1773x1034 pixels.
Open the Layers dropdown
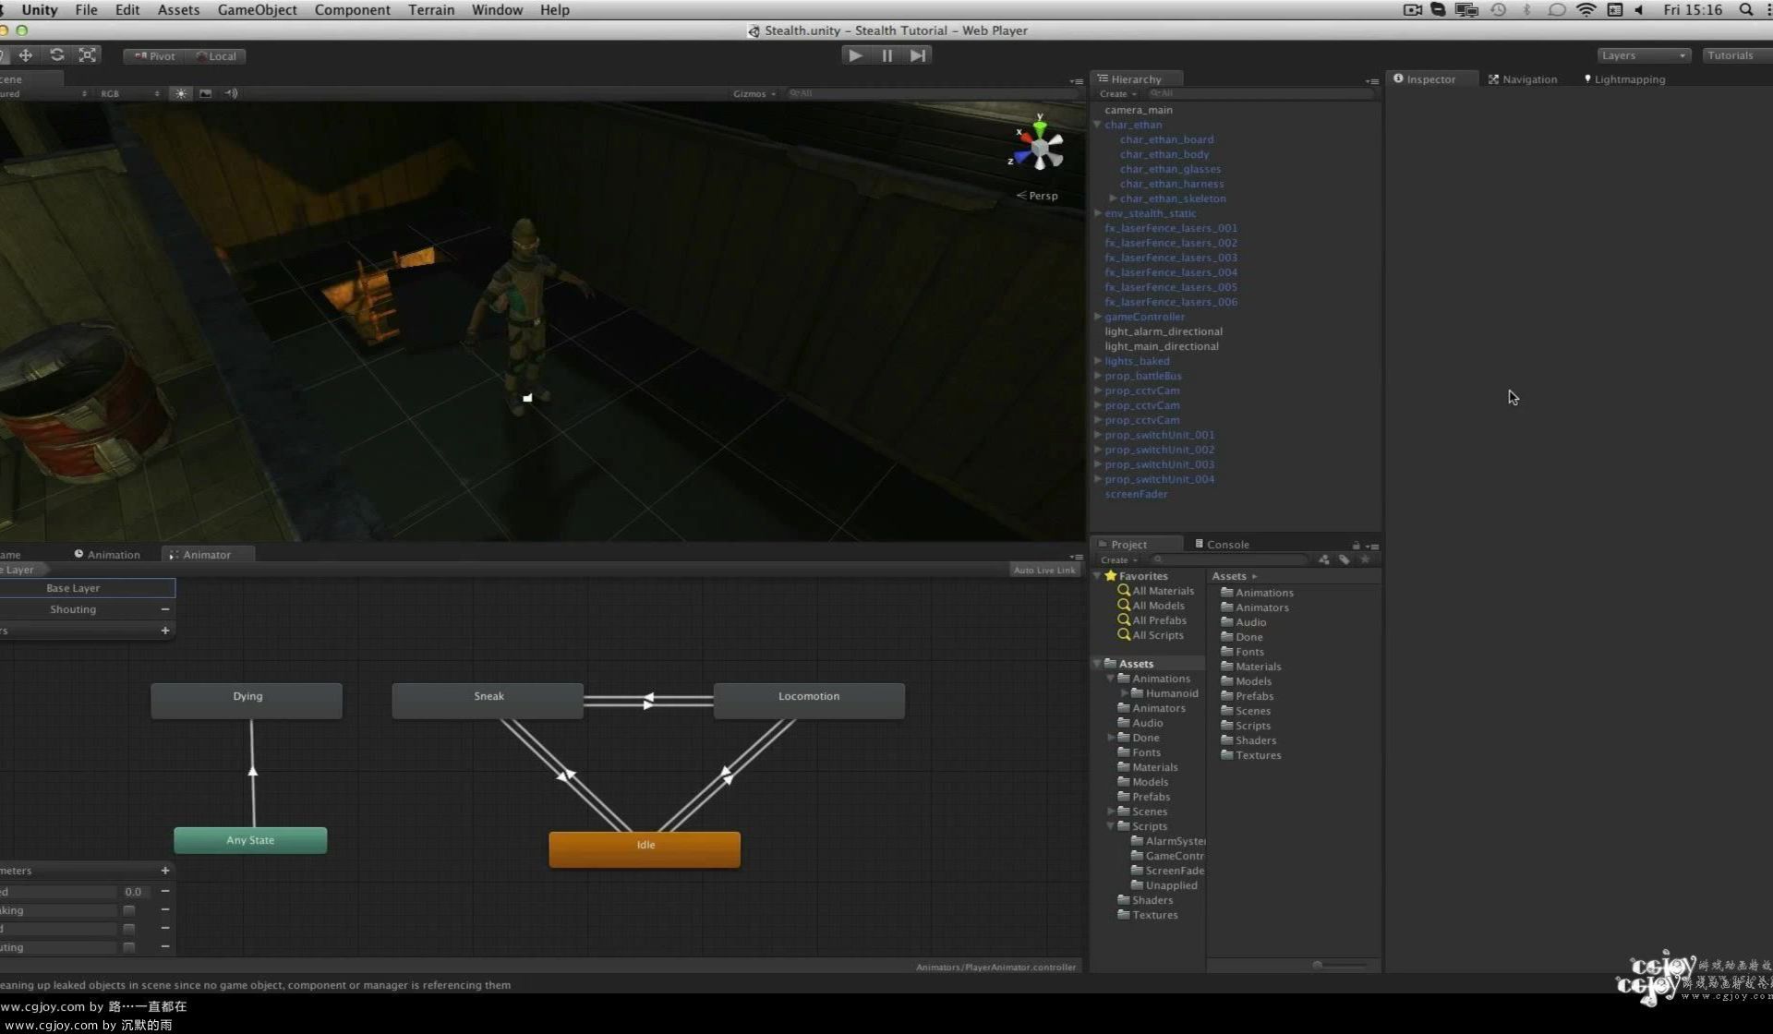coord(1644,55)
